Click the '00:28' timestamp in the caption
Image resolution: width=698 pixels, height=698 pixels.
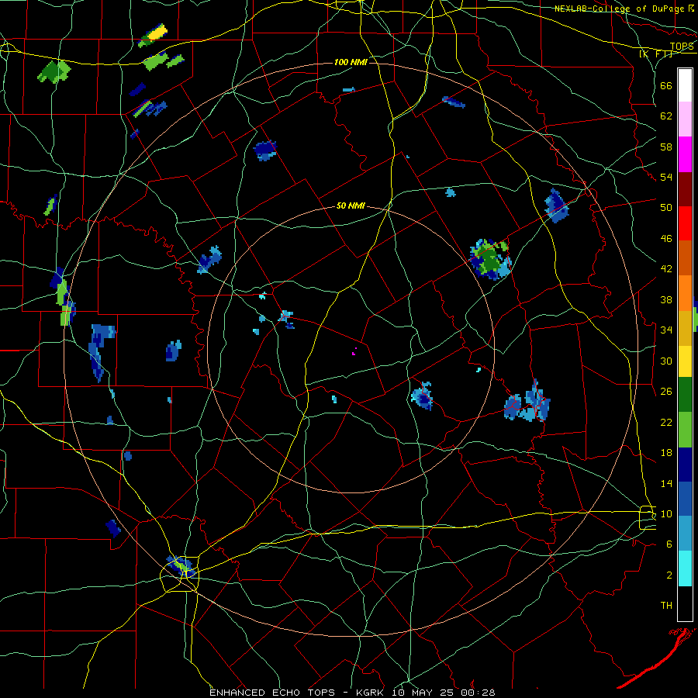coord(478,693)
